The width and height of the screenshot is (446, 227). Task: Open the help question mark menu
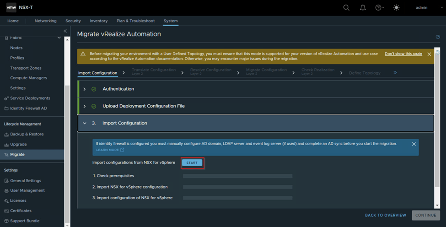tap(379, 8)
